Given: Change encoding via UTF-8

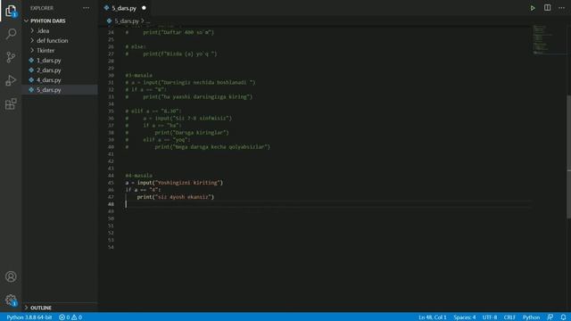Looking at the screenshot, I should [x=490, y=317].
